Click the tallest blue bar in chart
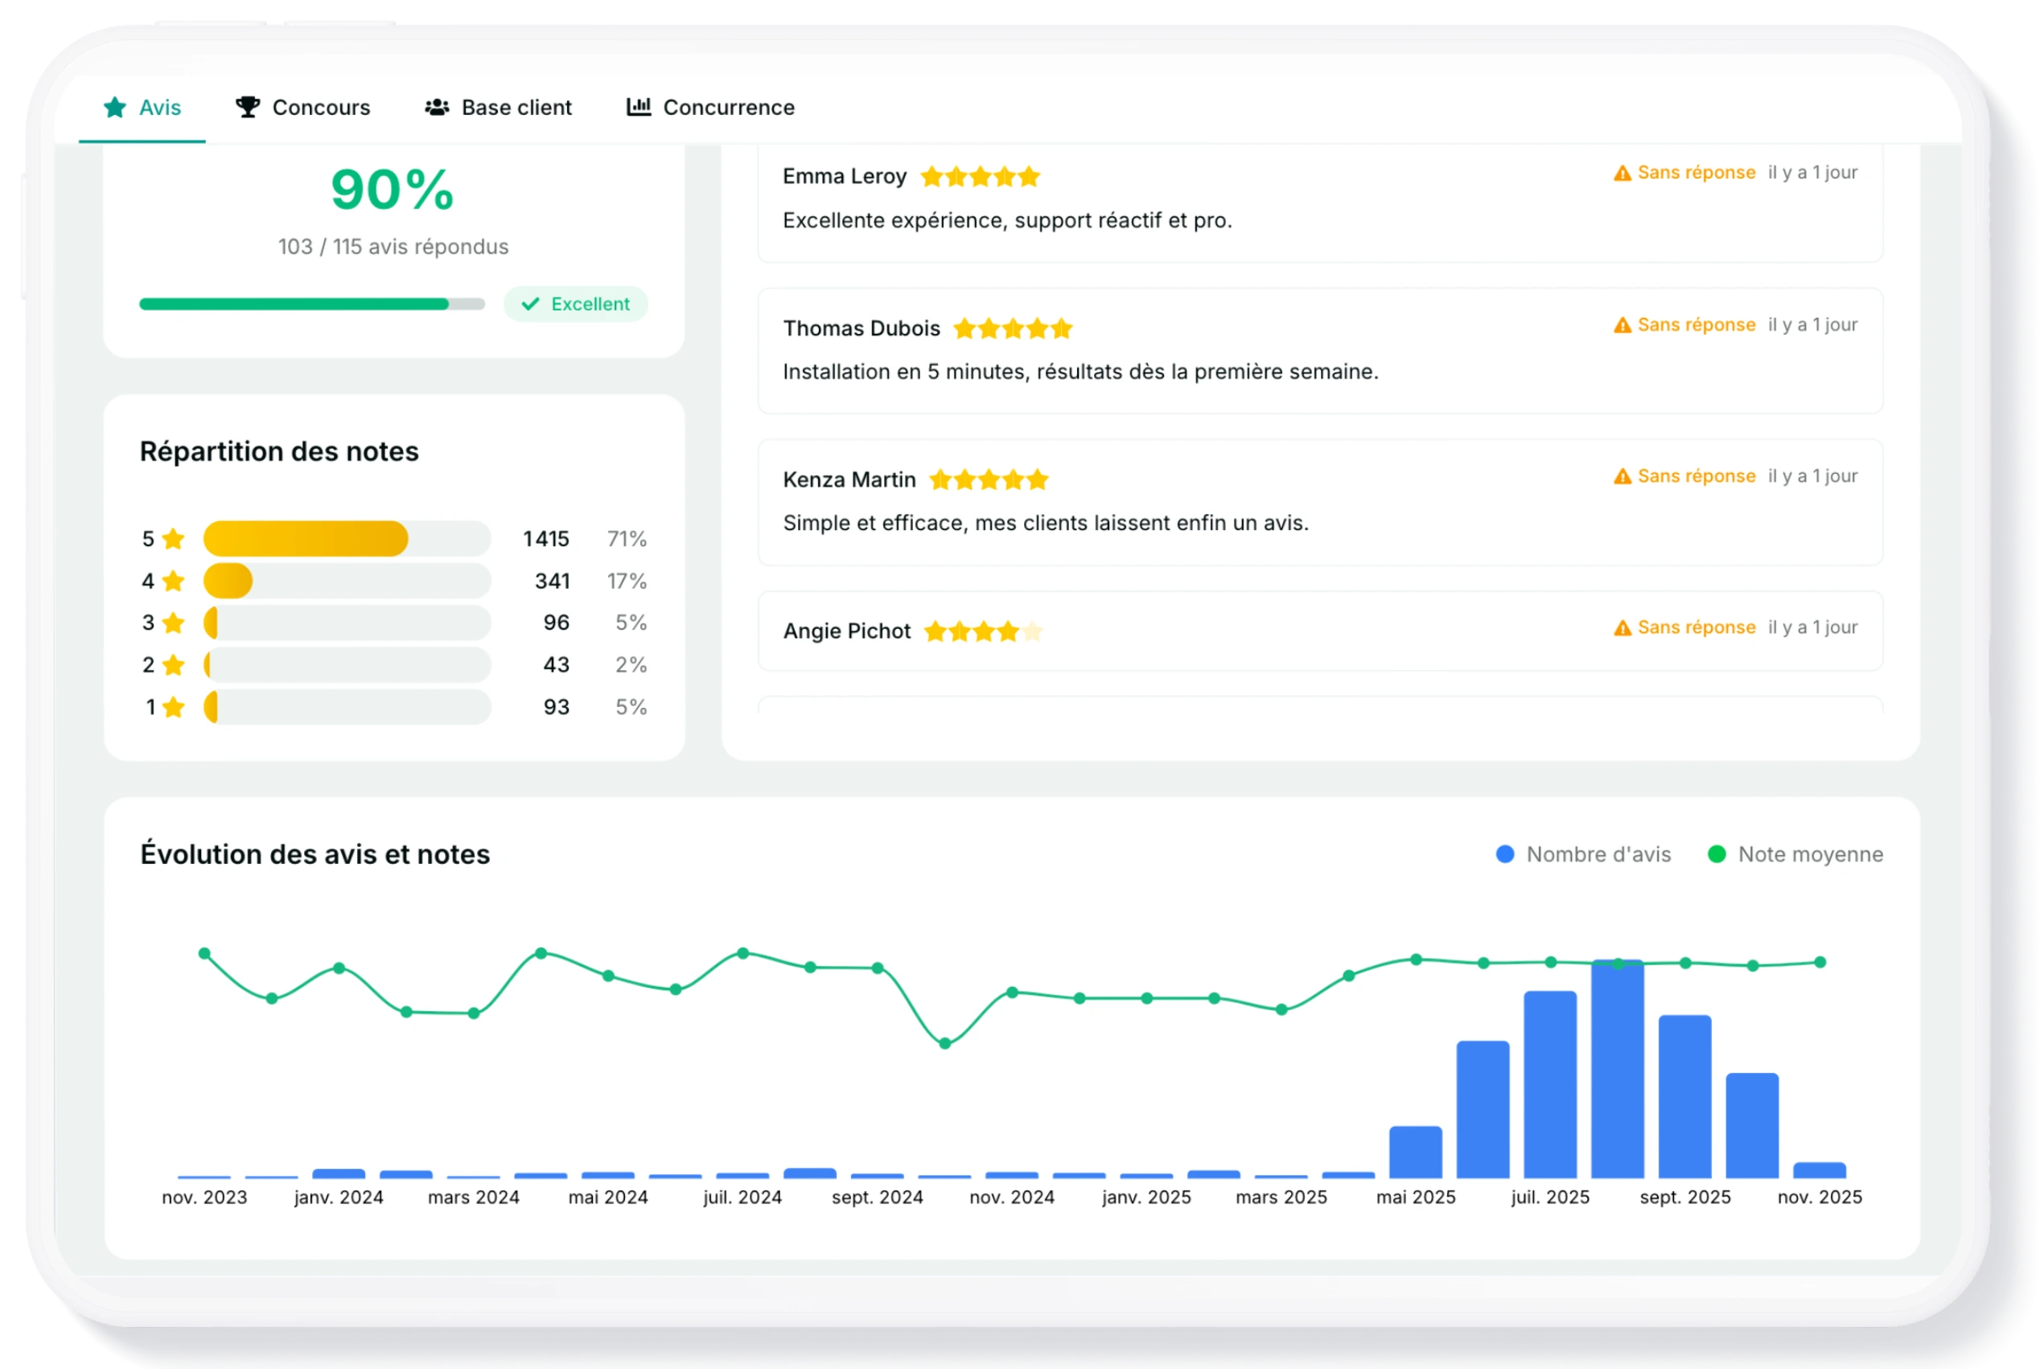Viewport: 2040px width, 1369px height. pos(1617,1070)
